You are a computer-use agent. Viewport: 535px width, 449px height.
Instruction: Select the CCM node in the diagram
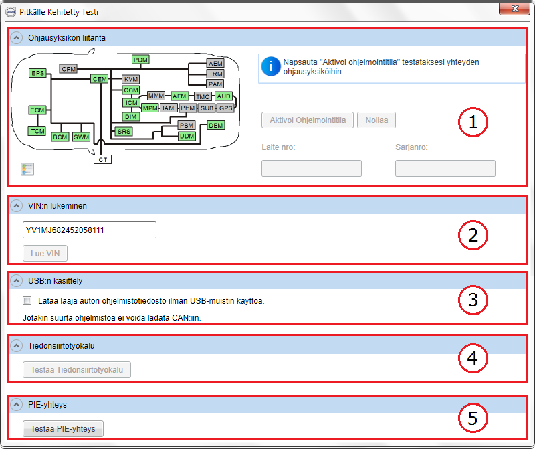click(x=131, y=90)
